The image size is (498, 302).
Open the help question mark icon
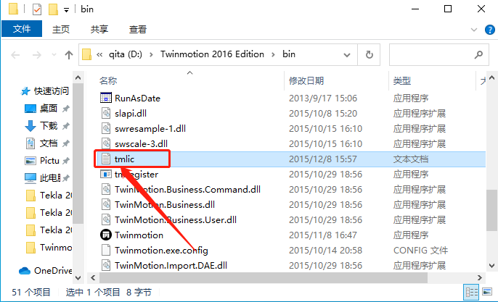coord(490,30)
